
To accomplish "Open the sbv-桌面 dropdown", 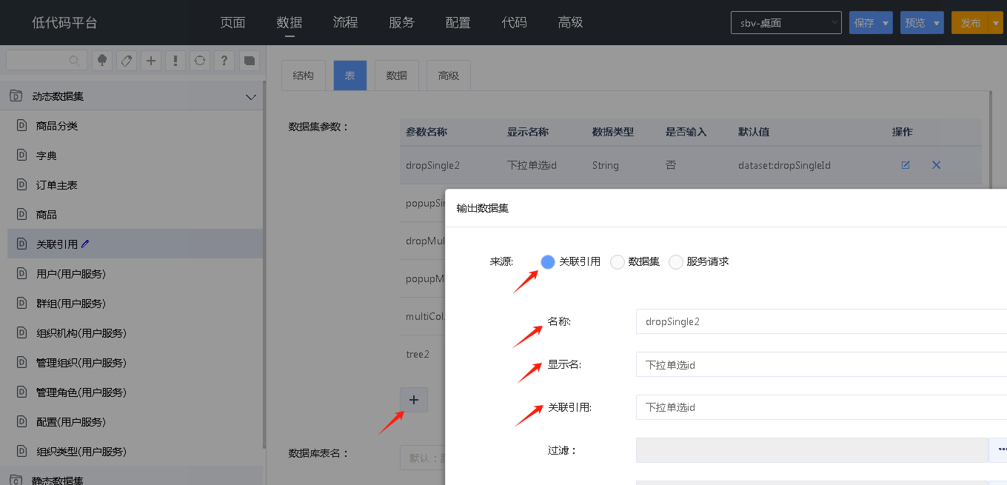I will coord(786,23).
